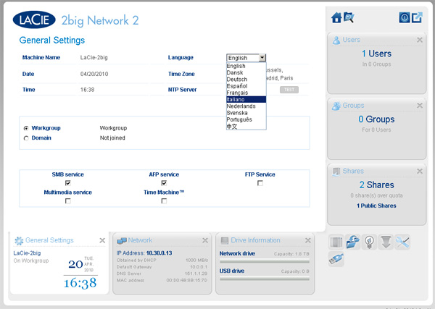Open the gray download arrow icon
Image resolution: width=435 pixels, height=309 pixels.
(x=386, y=242)
